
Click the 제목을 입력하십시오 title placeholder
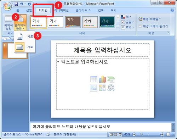103,50
